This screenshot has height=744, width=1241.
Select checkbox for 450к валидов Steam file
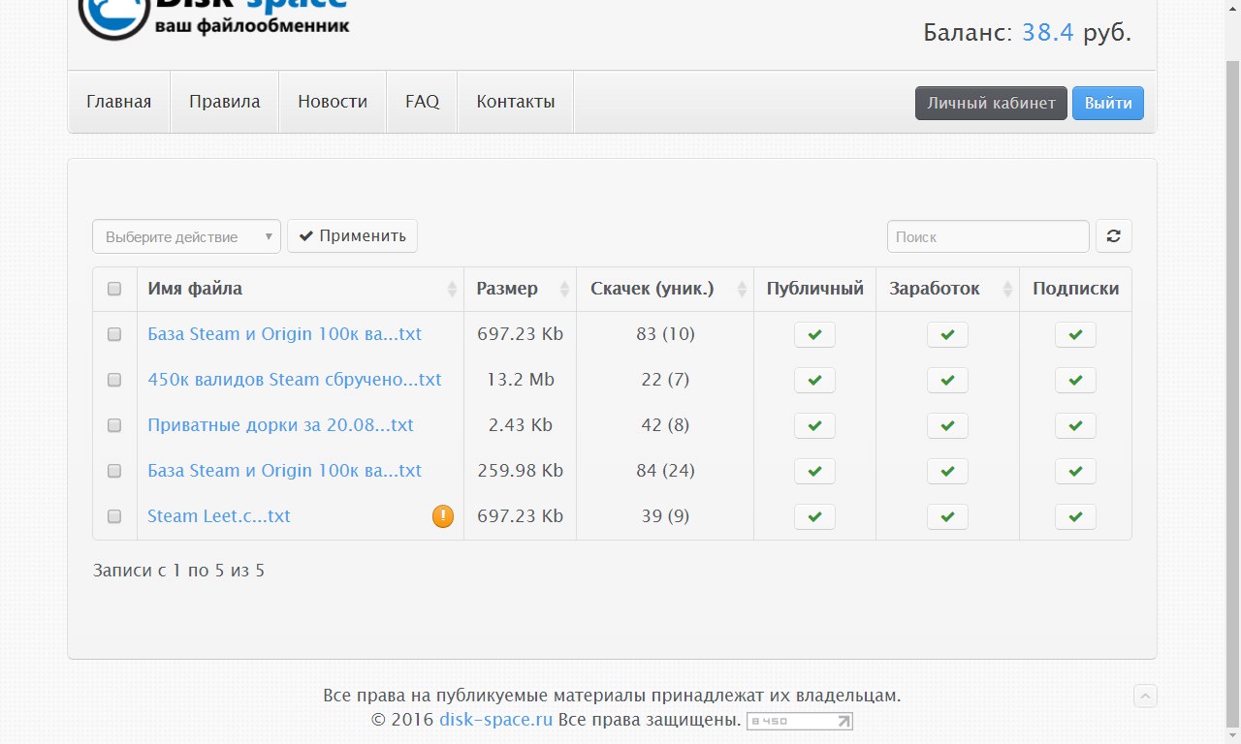point(114,380)
